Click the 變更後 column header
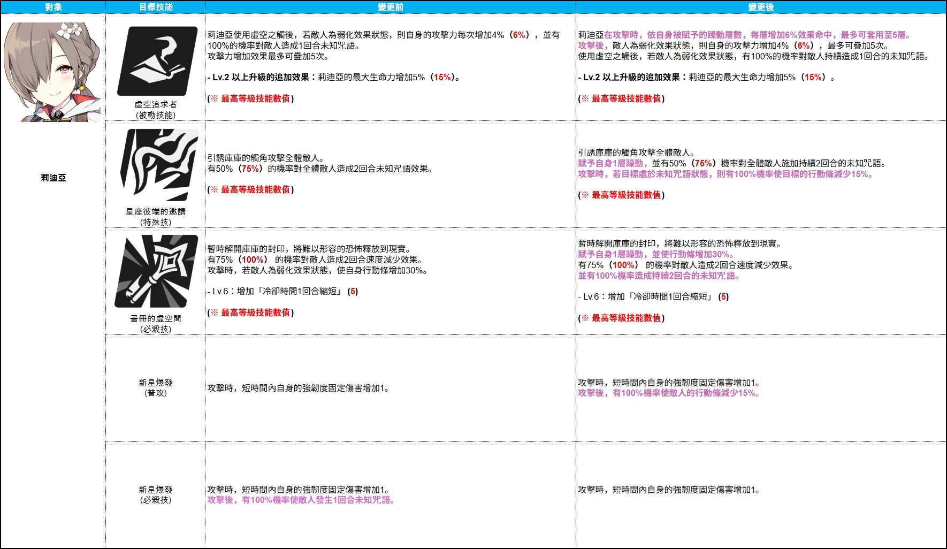The width and height of the screenshot is (947, 549). pos(761,7)
